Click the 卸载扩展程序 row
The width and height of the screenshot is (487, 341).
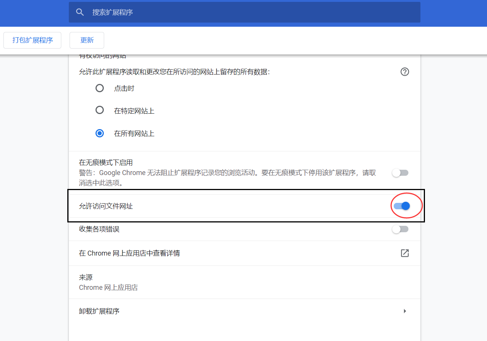pos(99,311)
